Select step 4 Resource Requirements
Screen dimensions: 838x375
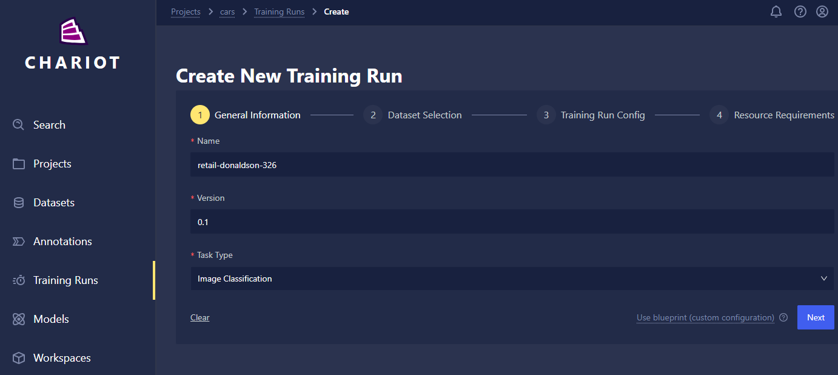point(772,115)
